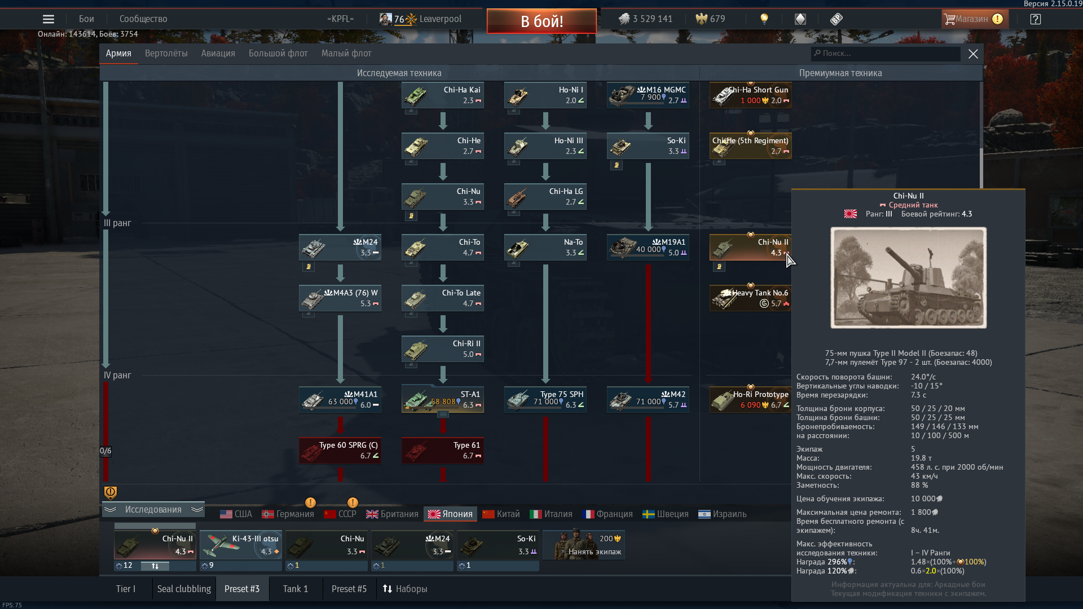This screenshot has height=609, width=1083.
Task: Select the Chi-Nu tank in research tree
Action: [443, 197]
